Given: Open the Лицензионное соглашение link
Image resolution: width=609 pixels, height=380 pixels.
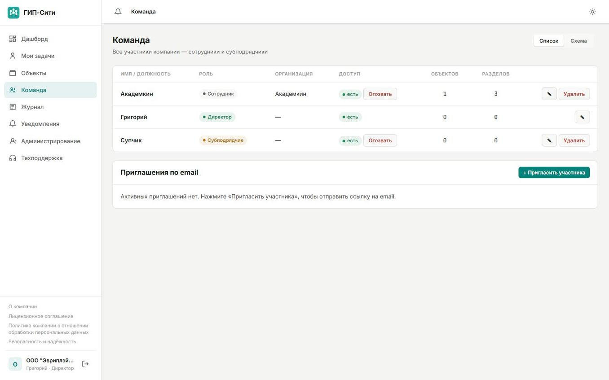Looking at the screenshot, I should (x=41, y=316).
